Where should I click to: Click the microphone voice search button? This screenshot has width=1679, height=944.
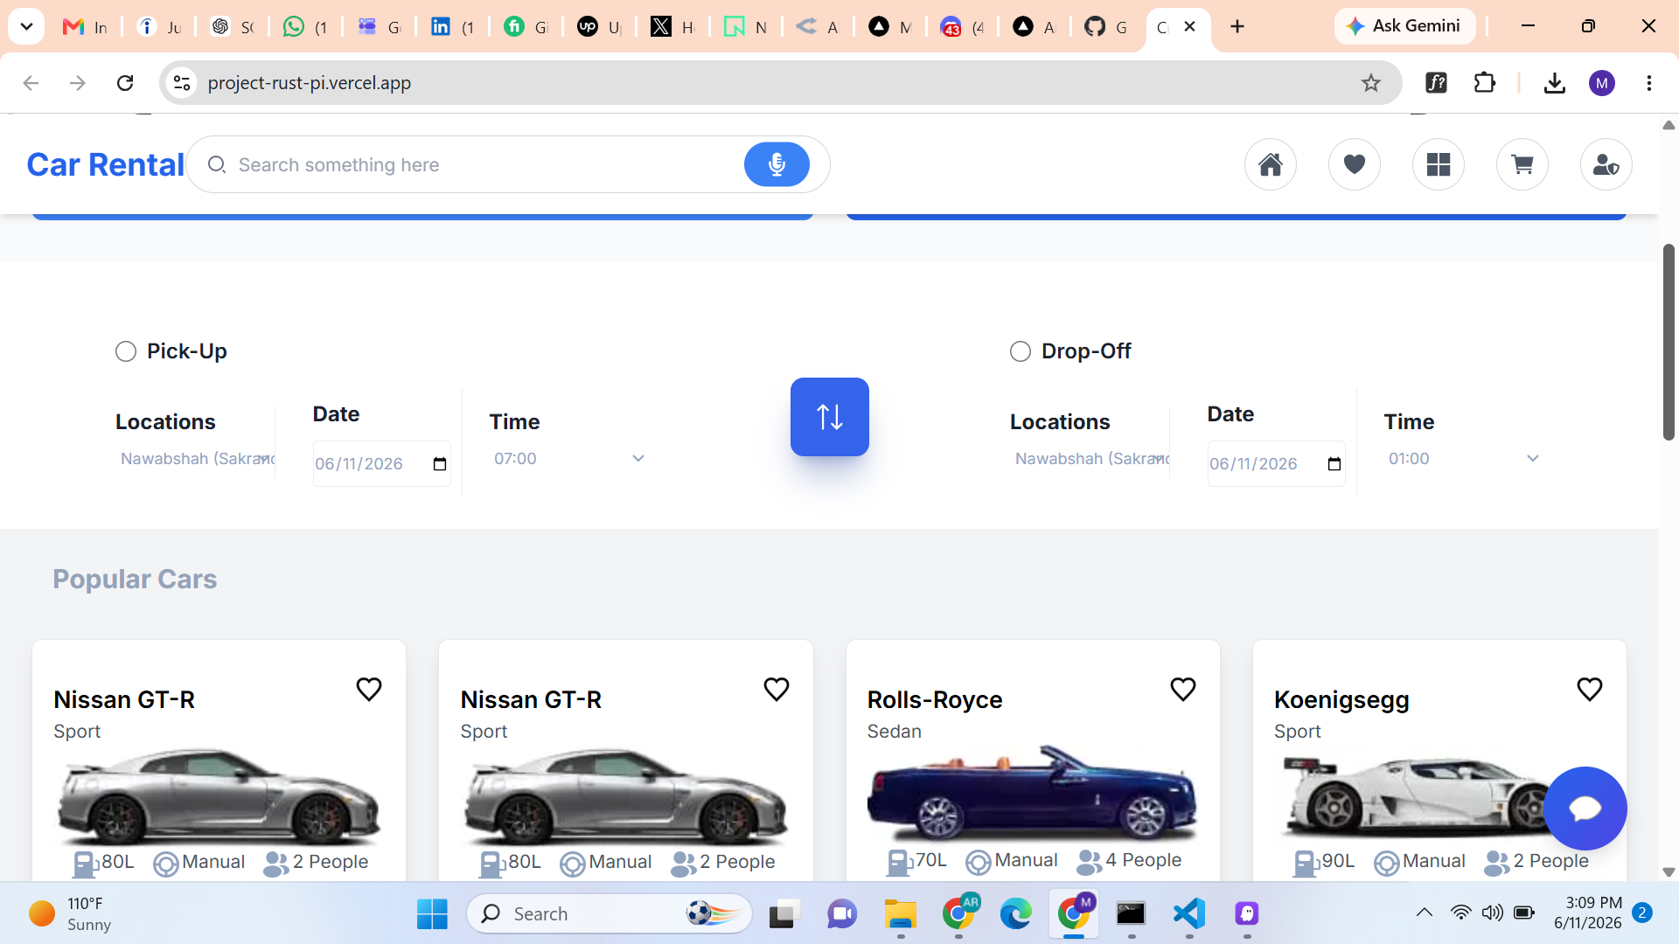tap(777, 164)
